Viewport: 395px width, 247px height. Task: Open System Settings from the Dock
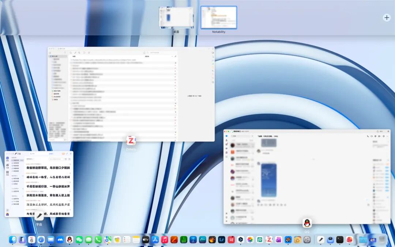[x=307, y=240]
